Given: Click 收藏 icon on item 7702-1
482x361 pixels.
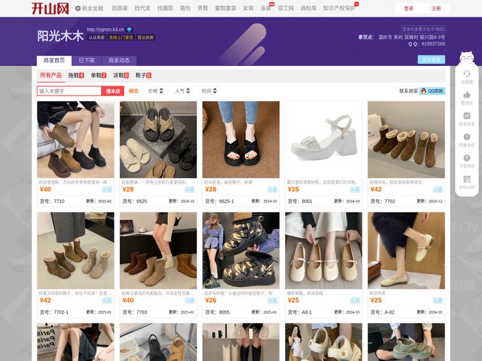Looking at the screenshot, I should tap(107, 301).
